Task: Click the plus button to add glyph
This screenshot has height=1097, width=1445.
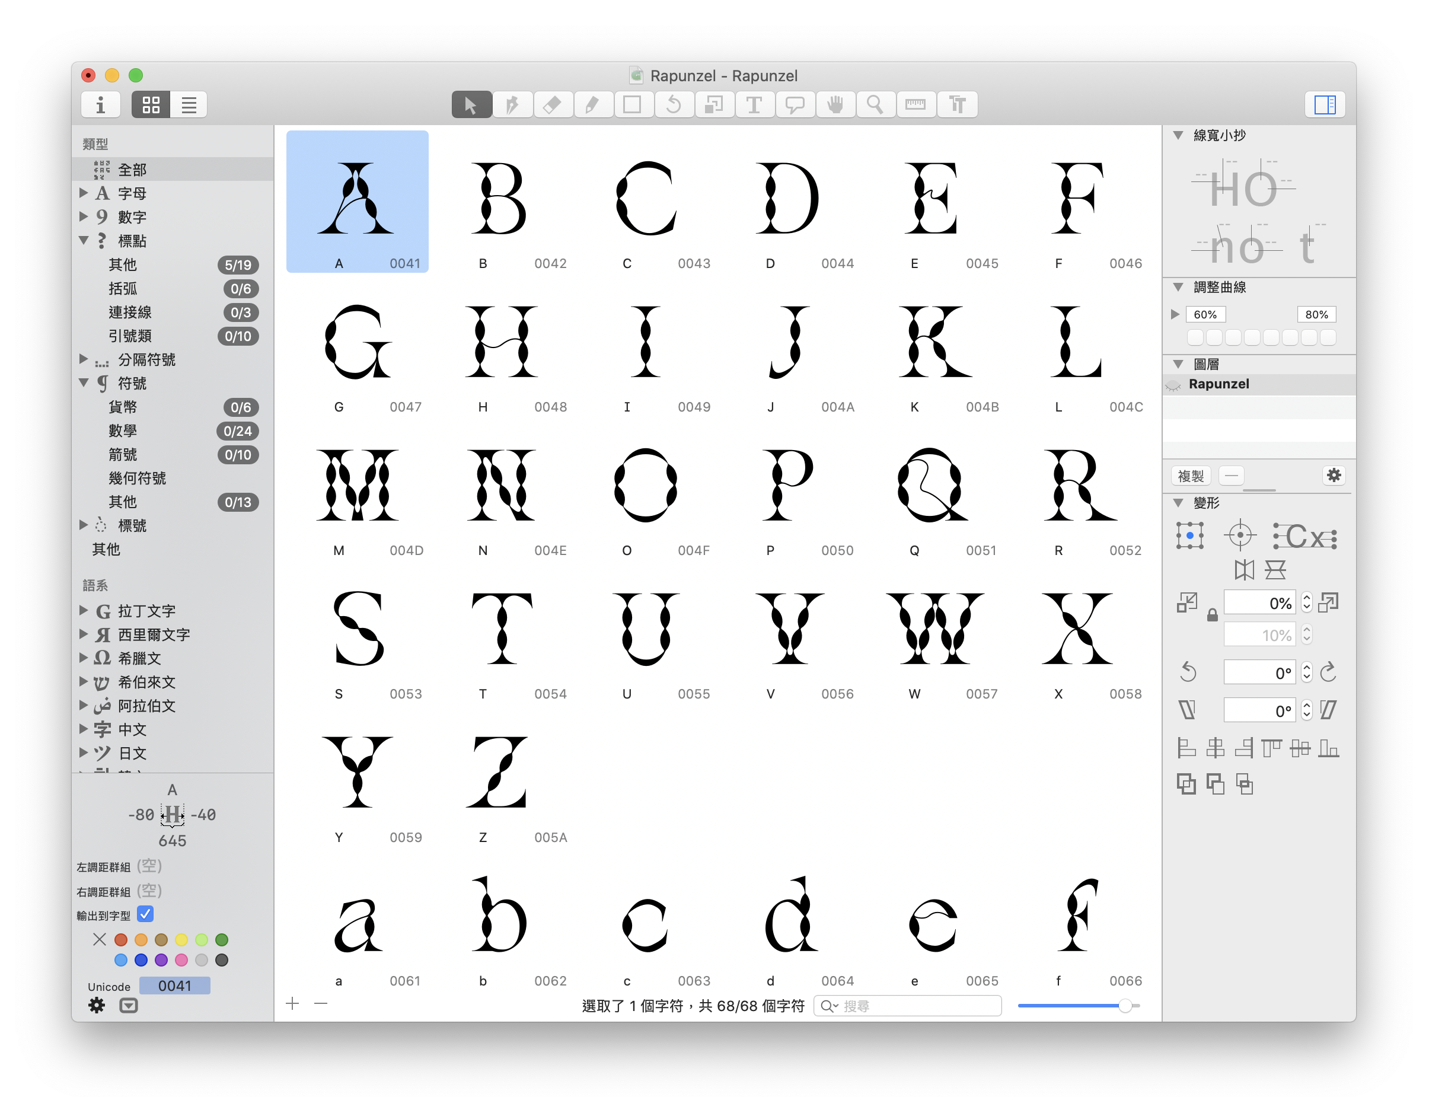Action: tap(293, 1004)
